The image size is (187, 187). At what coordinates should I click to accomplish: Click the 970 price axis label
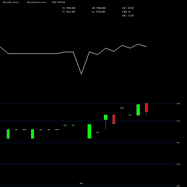pos(178,121)
